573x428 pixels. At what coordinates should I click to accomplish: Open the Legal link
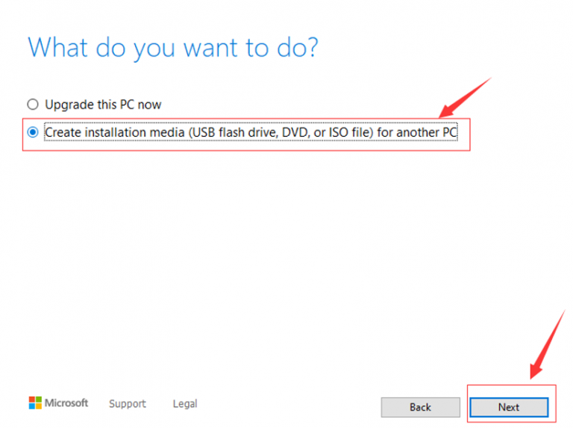click(x=185, y=403)
